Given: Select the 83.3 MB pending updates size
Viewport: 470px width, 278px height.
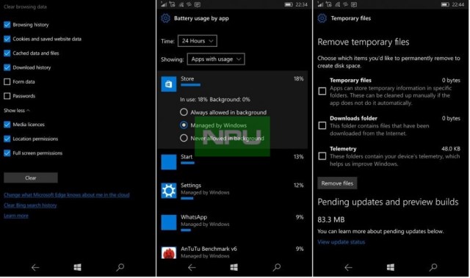Looking at the screenshot, I should coord(331,219).
